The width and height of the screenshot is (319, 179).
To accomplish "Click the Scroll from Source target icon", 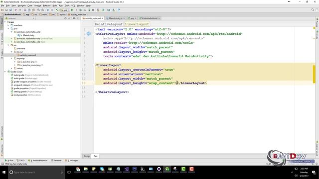I will point(65,18).
